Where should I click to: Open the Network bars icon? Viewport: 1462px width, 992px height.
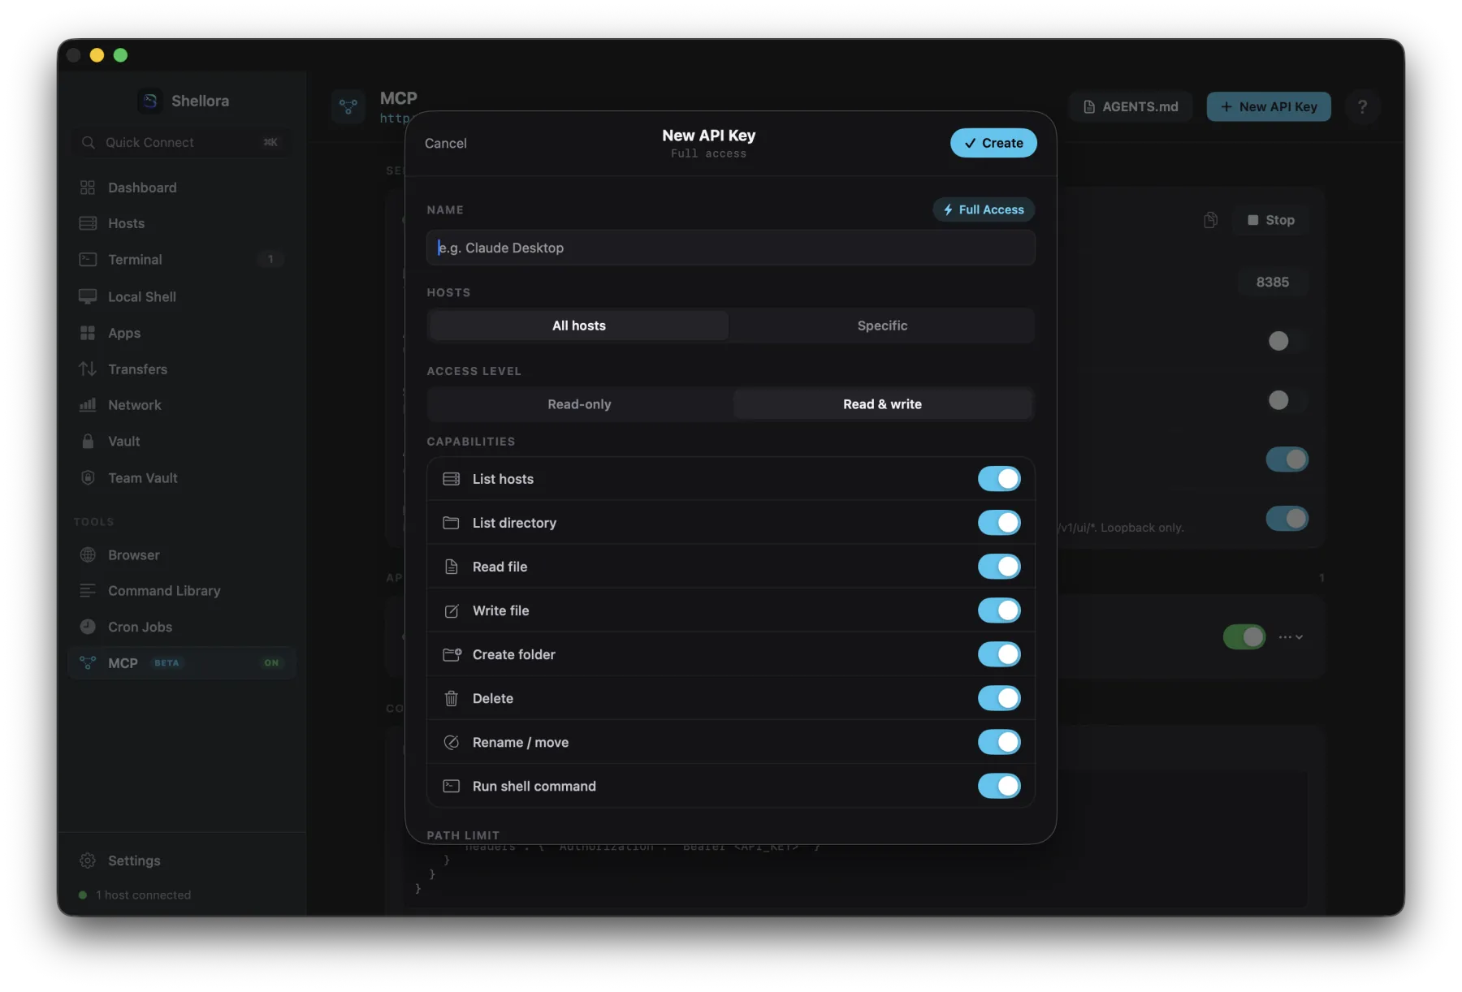[x=88, y=405]
